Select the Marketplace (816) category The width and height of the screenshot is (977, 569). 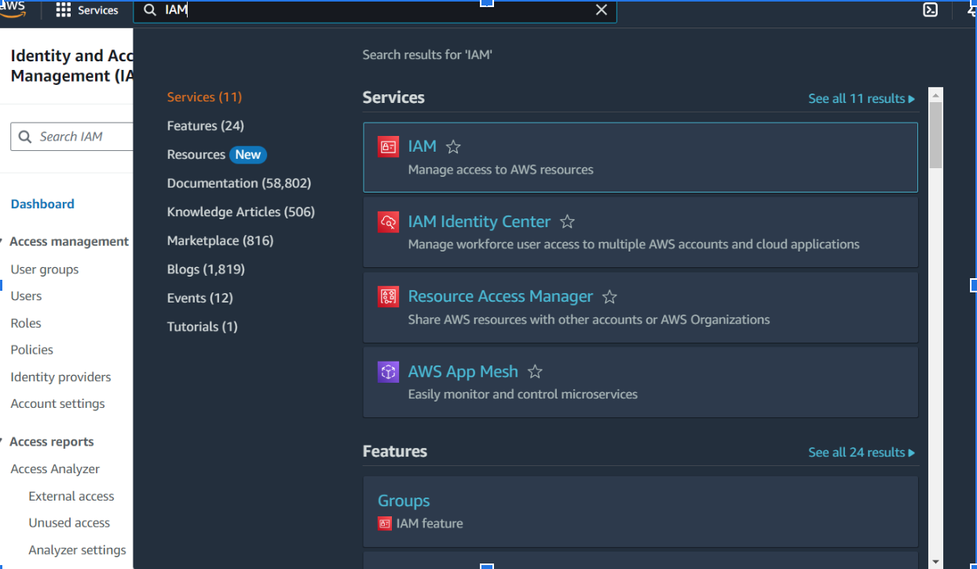[x=220, y=240]
